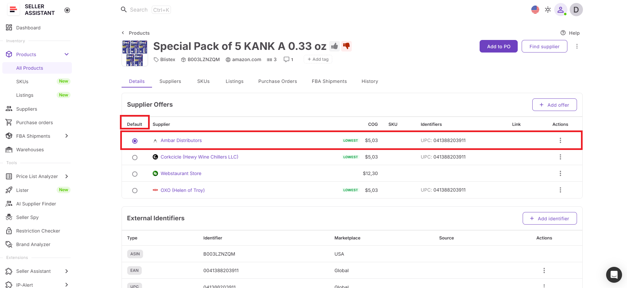Switch to the History tab
The image size is (627, 288).
tap(370, 81)
